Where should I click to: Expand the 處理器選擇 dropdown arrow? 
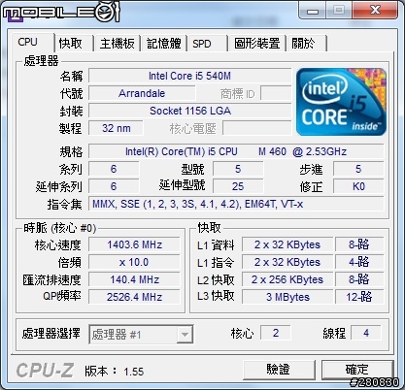coord(185,334)
